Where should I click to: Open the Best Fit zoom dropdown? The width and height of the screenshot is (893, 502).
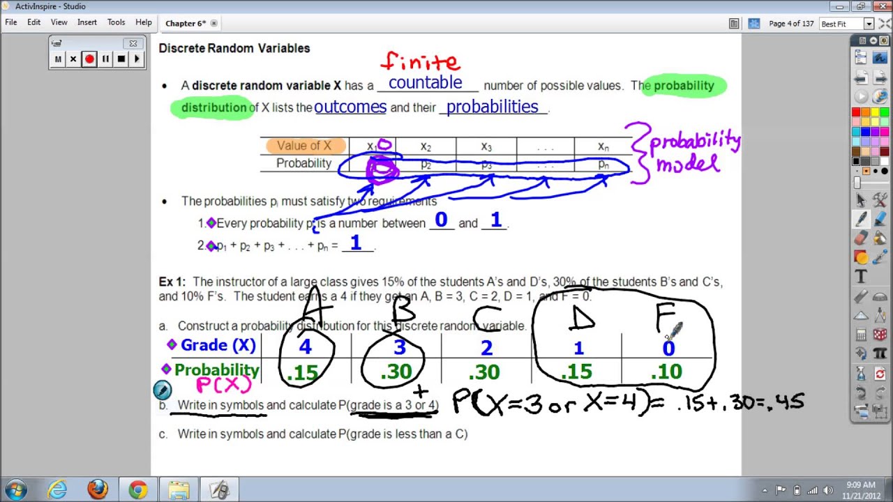coord(869,24)
